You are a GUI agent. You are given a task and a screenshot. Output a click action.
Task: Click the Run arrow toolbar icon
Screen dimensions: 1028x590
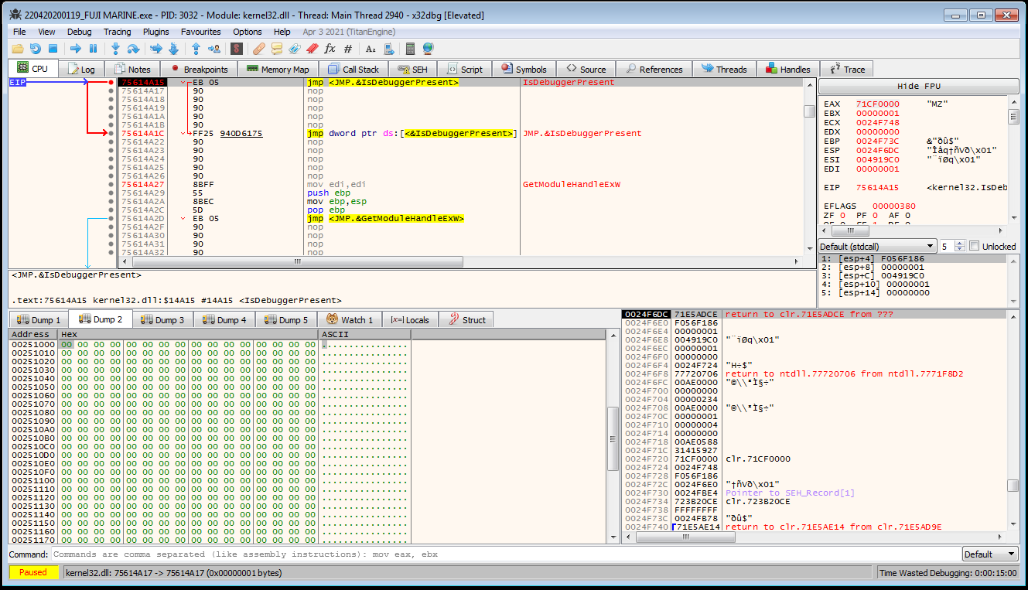[x=76, y=49]
